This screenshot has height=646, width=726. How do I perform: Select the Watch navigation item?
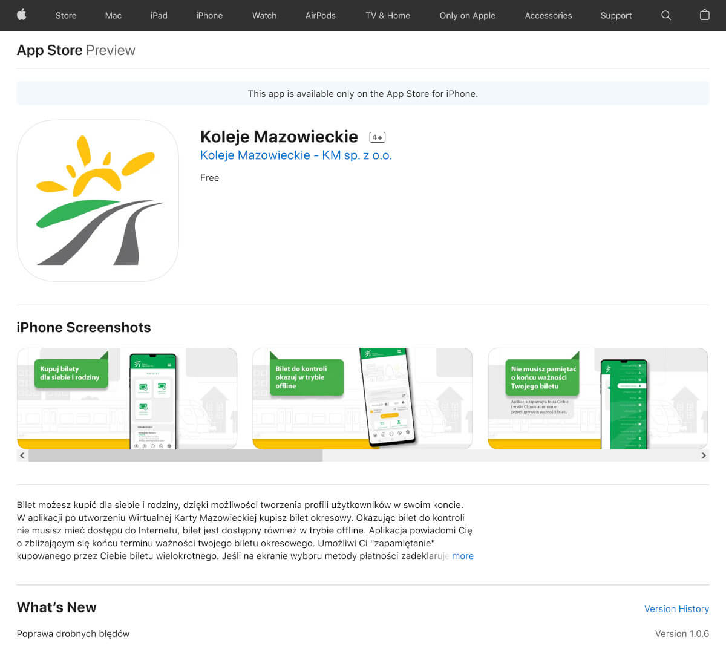tap(264, 15)
